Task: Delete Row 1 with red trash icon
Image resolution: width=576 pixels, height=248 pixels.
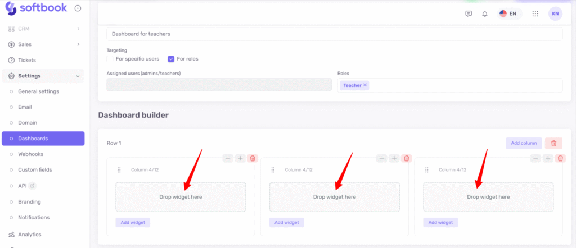Action: (x=553, y=143)
